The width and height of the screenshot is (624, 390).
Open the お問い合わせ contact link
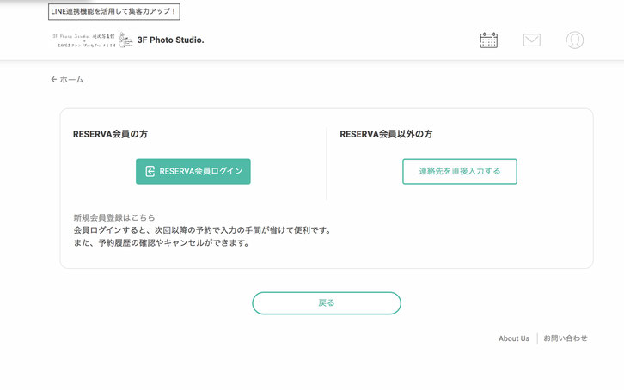coord(565,338)
